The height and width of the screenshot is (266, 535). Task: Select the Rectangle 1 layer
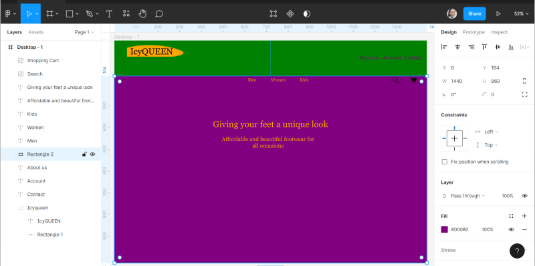point(51,235)
